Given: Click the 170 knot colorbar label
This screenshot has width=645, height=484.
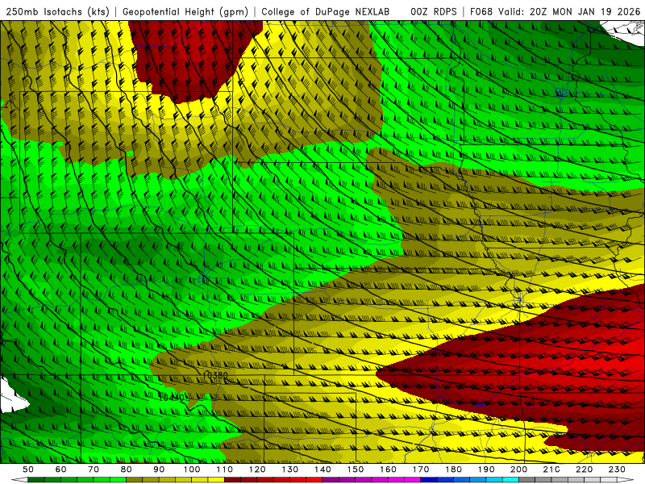Looking at the screenshot, I should [x=421, y=469].
